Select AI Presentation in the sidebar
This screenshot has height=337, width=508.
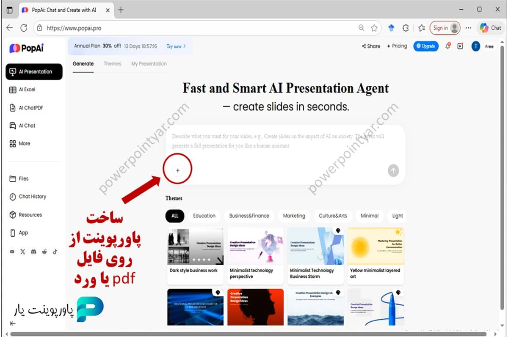click(x=34, y=71)
